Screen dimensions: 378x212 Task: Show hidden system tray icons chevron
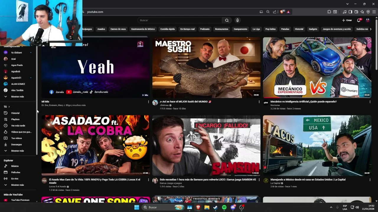(x=331, y=207)
